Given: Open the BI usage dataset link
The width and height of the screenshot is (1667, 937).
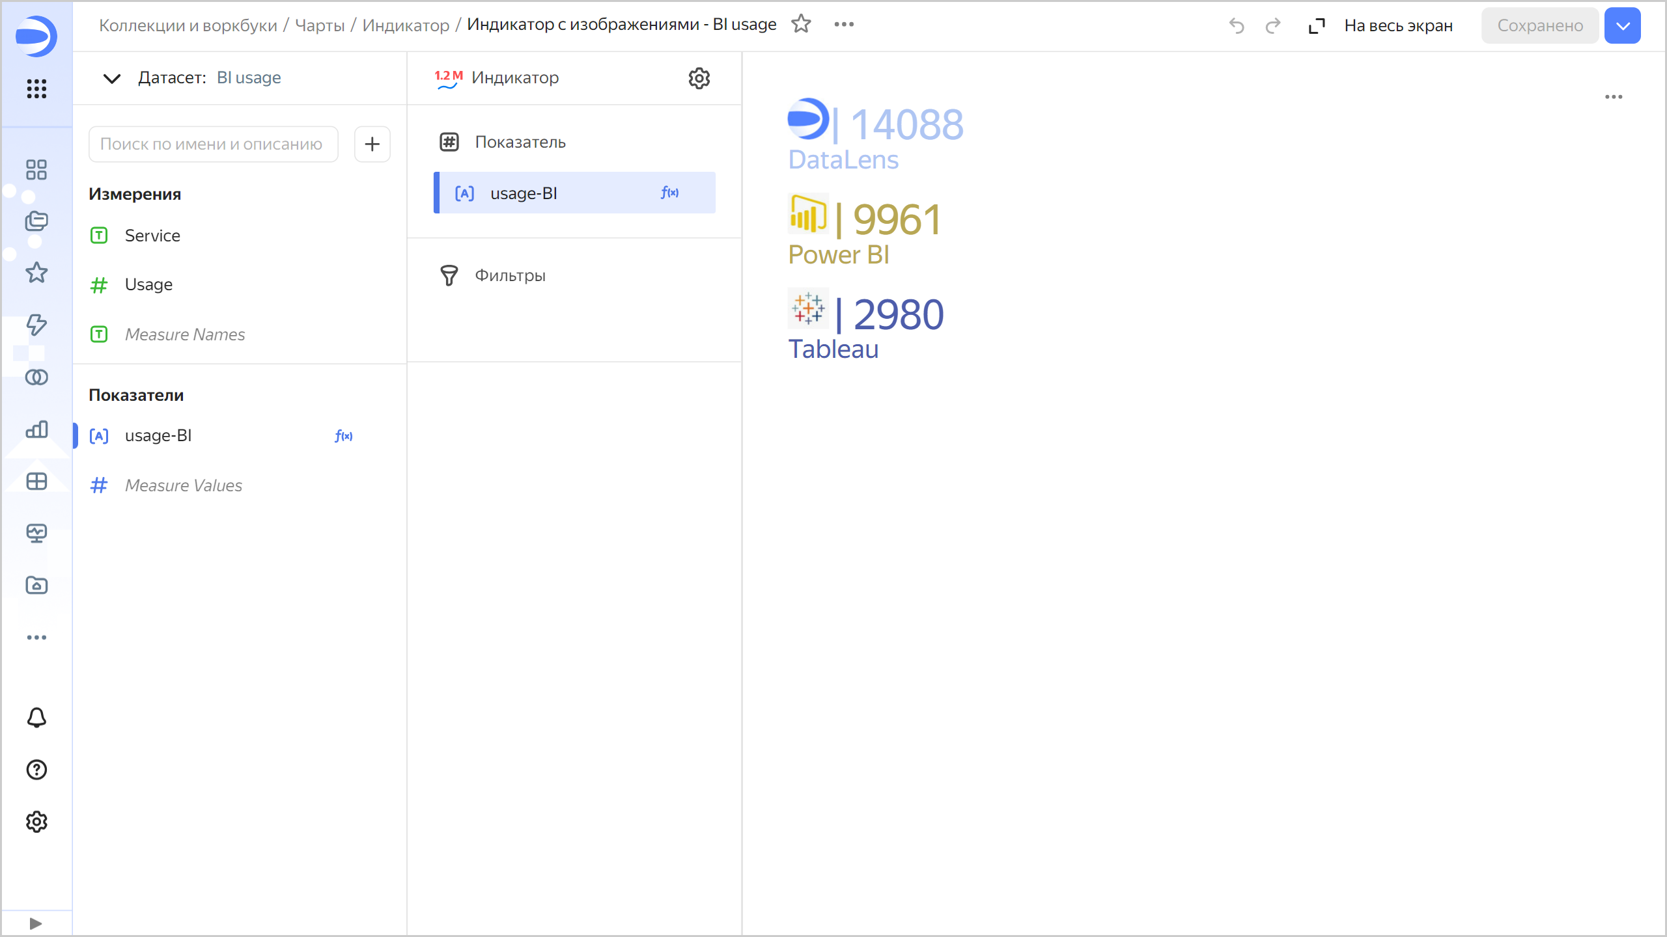Looking at the screenshot, I should click(x=249, y=77).
